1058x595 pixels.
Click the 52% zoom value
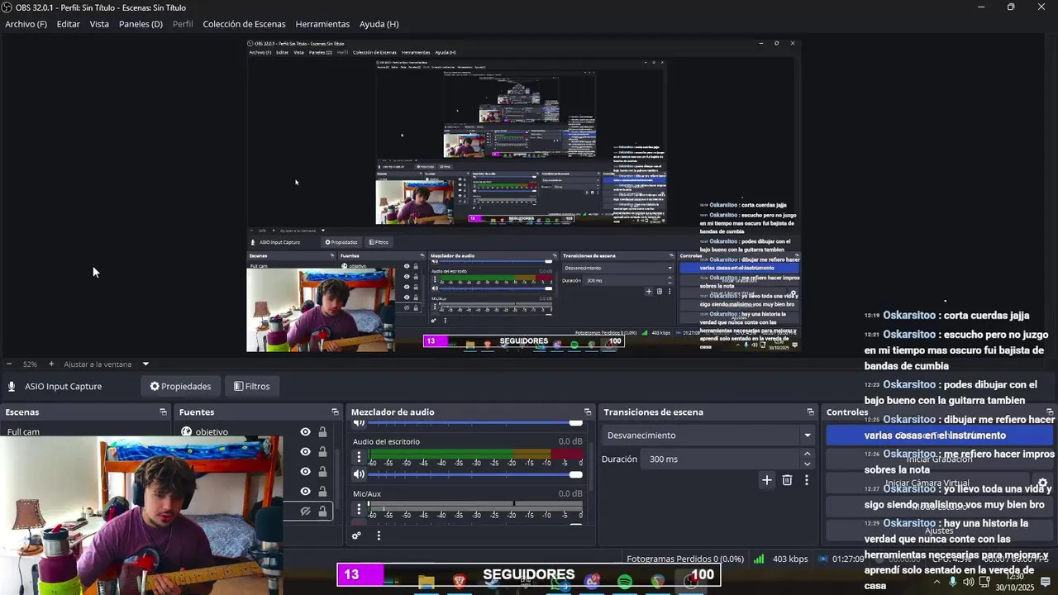(x=30, y=364)
